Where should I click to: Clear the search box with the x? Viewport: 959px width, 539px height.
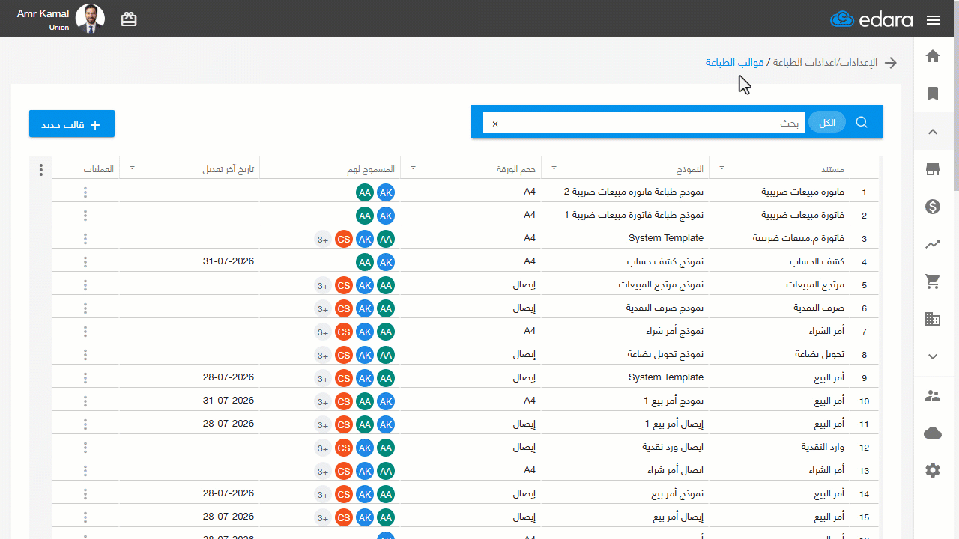(x=494, y=124)
